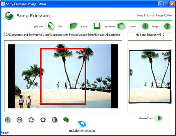This screenshot has width=176, height=136.
Task: Select the My Sony Ericsson W810 field
Action: (x=150, y=35)
